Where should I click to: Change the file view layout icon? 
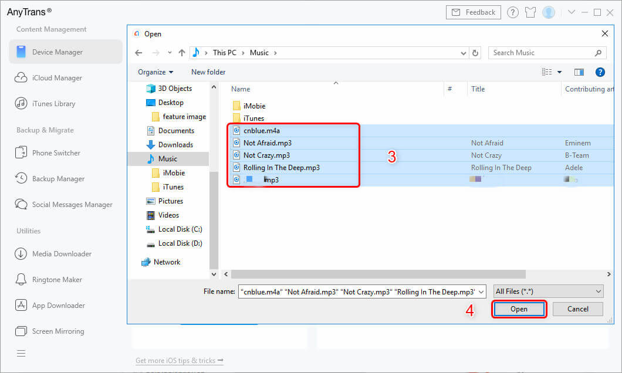547,72
